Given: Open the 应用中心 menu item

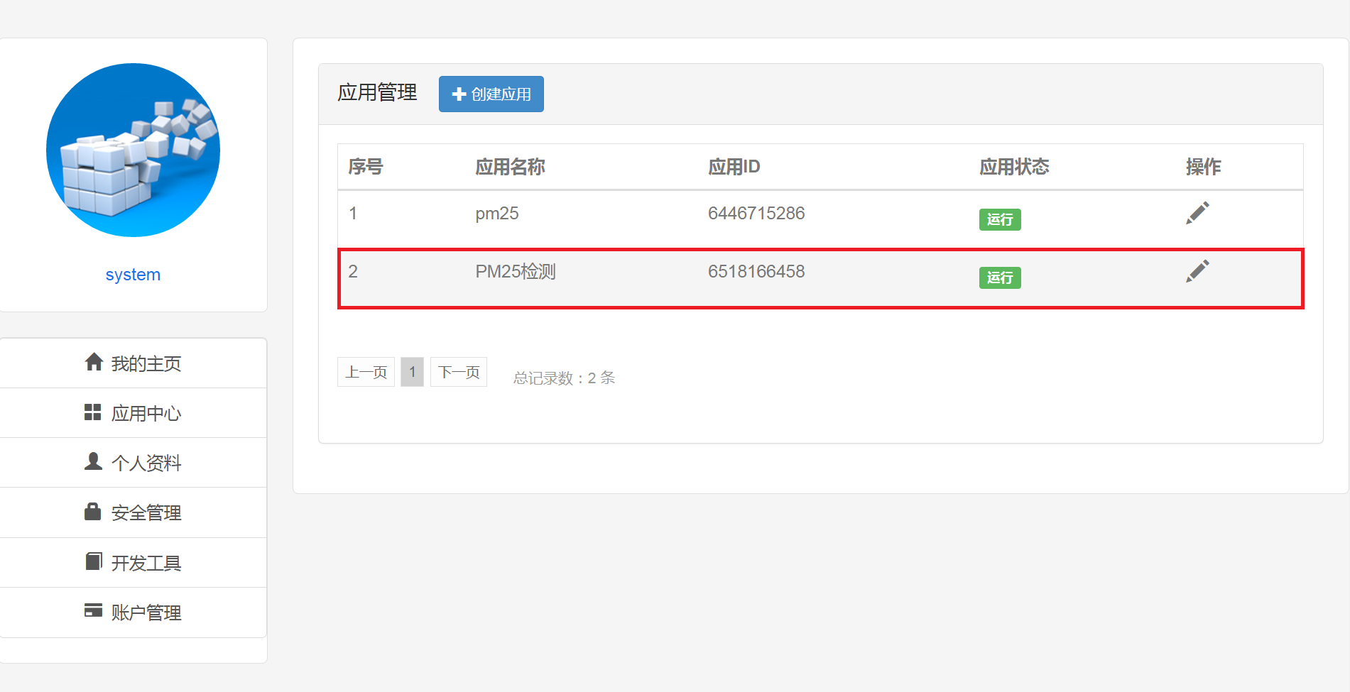Looking at the screenshot, I should pyautogui.click(x=146, y=413).
